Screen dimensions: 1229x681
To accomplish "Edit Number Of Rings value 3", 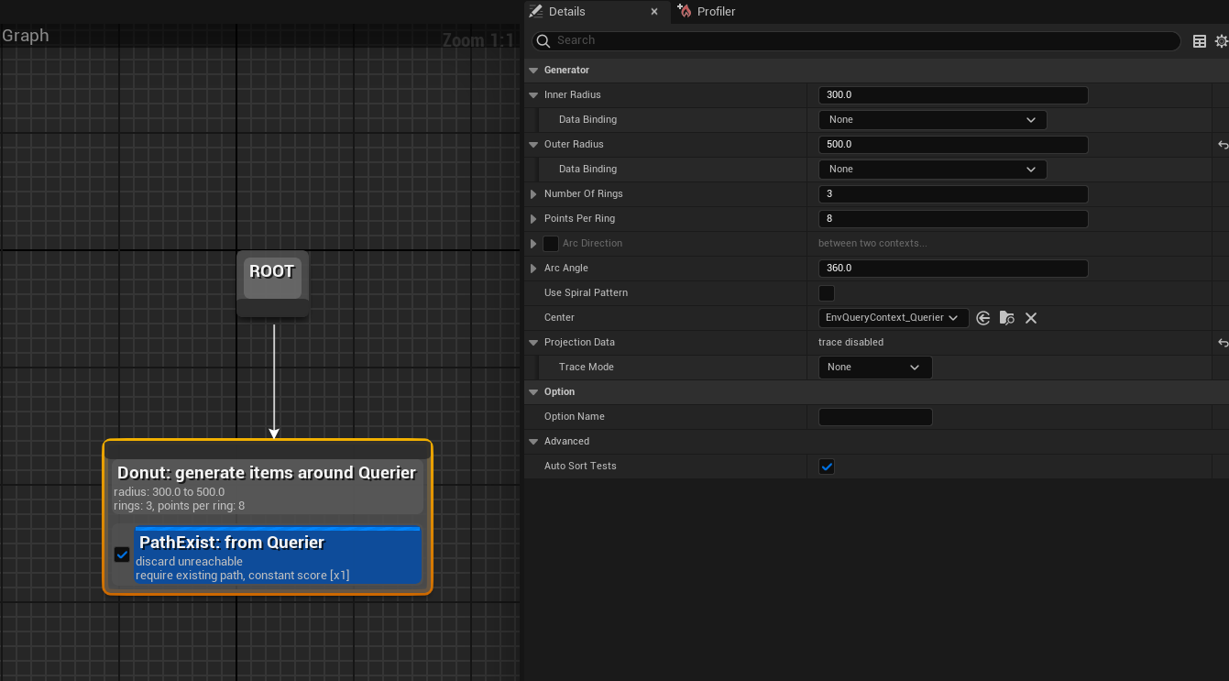I will (x=953, y=194).
